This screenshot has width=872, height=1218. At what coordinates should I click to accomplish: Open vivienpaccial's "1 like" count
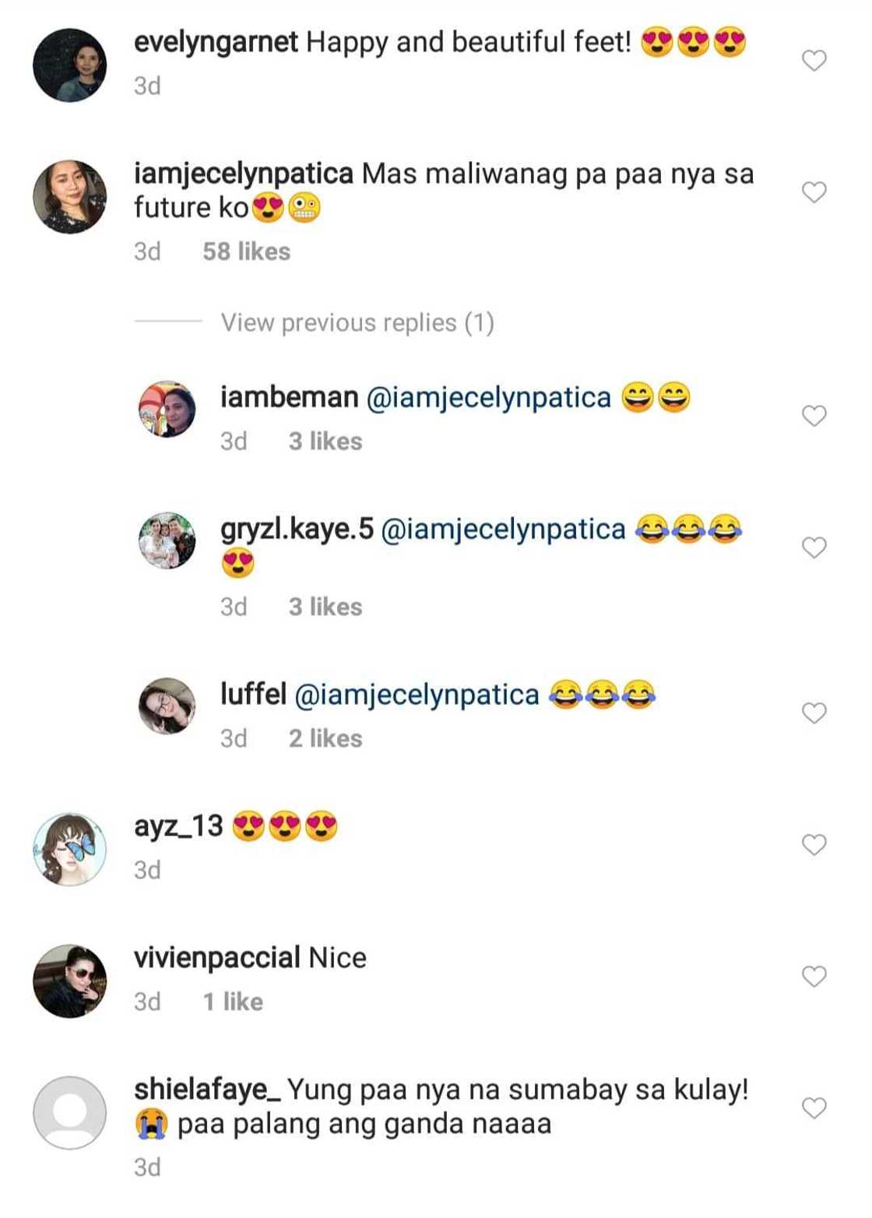(x=233, y=1002)
